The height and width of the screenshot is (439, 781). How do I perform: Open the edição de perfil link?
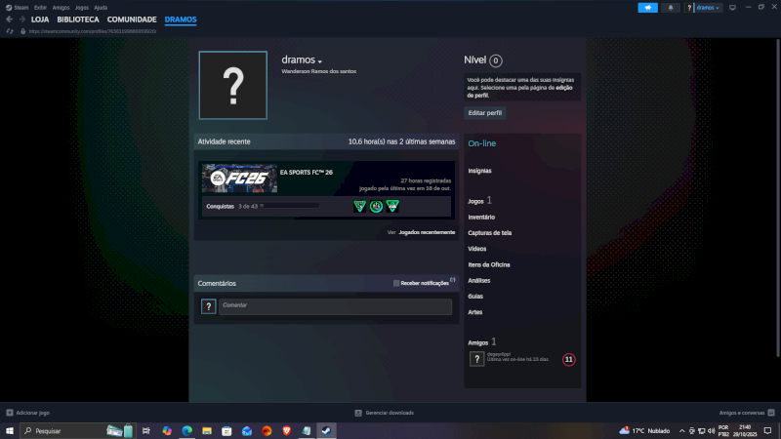(520, 92)
